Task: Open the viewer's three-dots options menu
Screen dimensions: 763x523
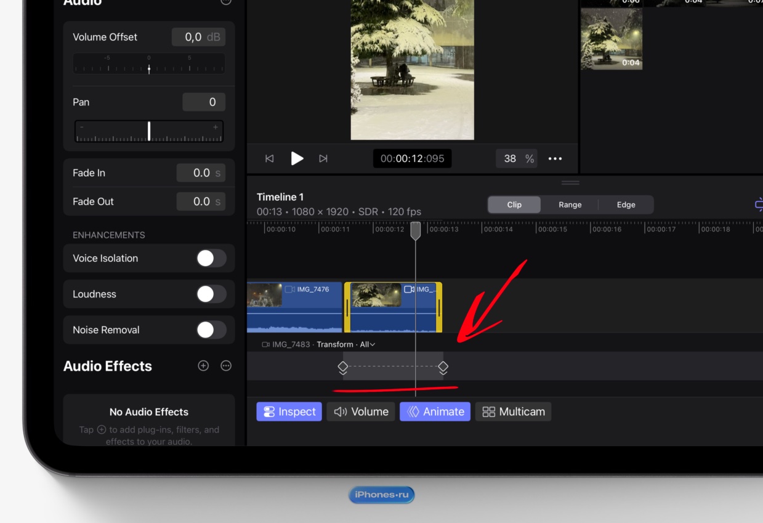Action: pyautogui.click(x=555, y=159)
